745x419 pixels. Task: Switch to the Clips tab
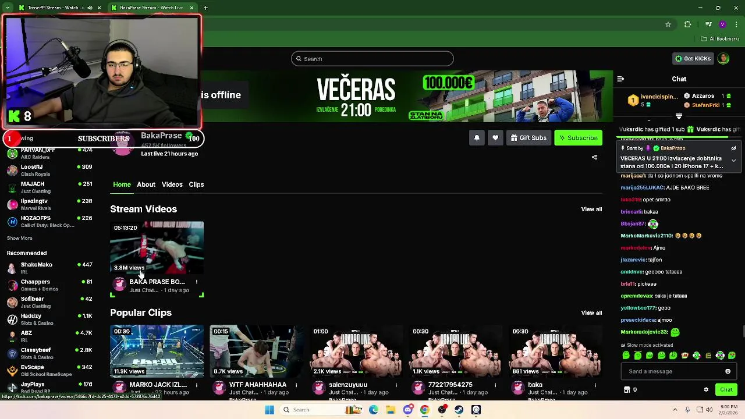coord(196,184)
